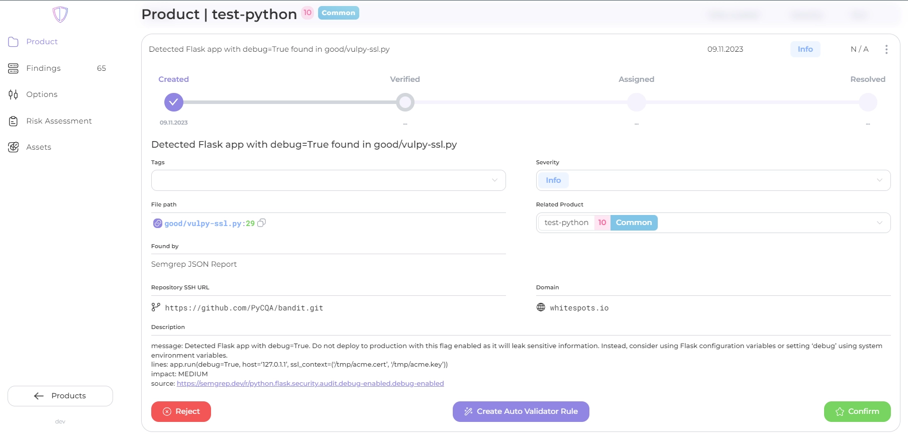The image size is (908, 437).
Task: Go to Options in the sidebar
Action: (42, 94)
